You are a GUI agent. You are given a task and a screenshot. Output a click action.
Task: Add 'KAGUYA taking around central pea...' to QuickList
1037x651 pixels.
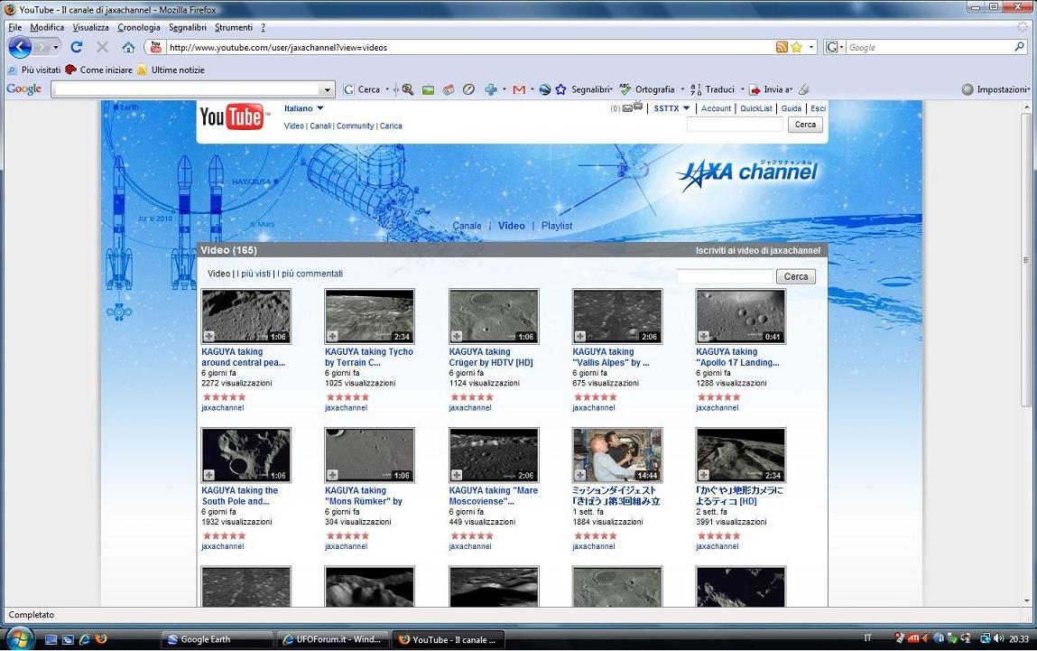(x=209, y=336)
